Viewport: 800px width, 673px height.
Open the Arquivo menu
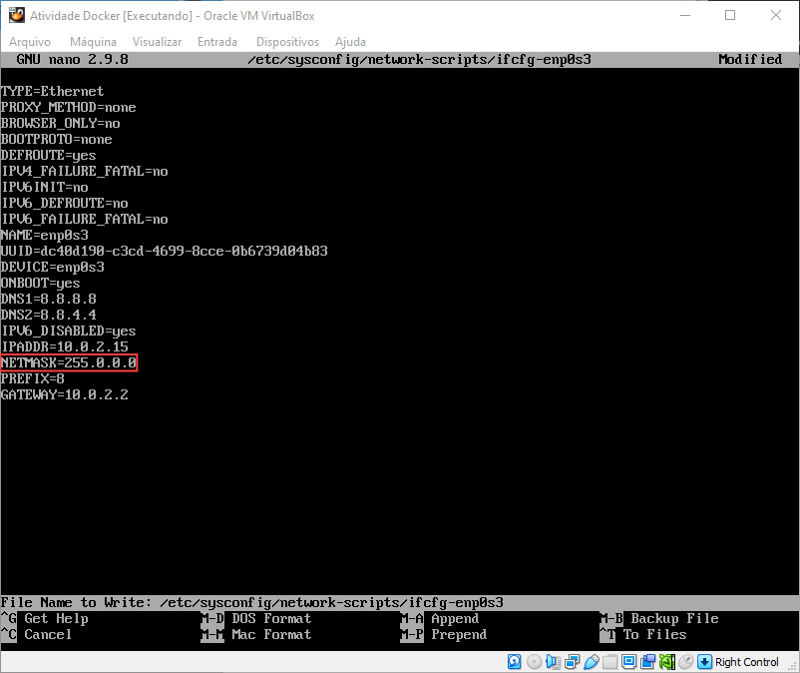coord(30,42)
